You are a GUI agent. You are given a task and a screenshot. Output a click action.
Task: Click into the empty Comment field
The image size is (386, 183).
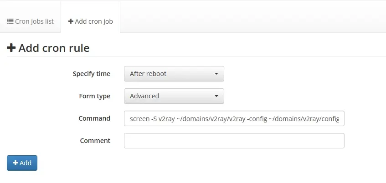234,141
